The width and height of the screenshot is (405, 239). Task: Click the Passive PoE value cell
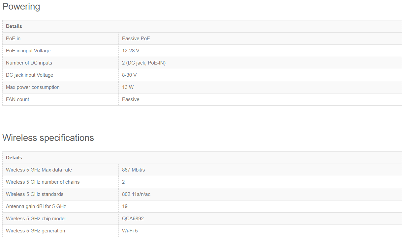pos(136,39)
